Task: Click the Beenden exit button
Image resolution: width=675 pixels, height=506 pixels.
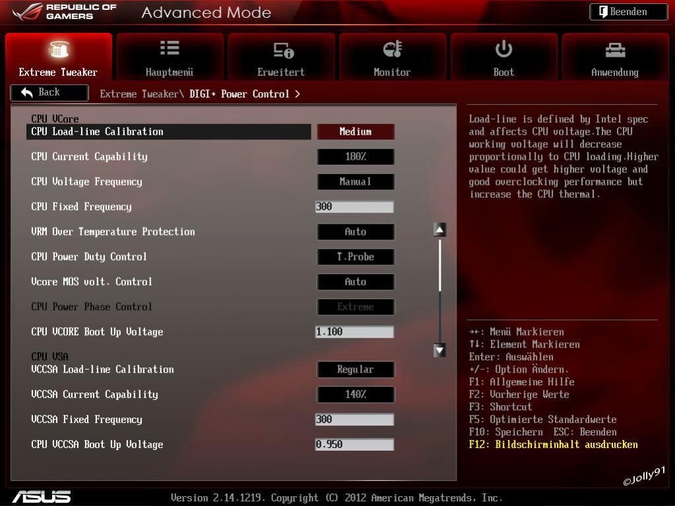Action: [x=629, y=12]
